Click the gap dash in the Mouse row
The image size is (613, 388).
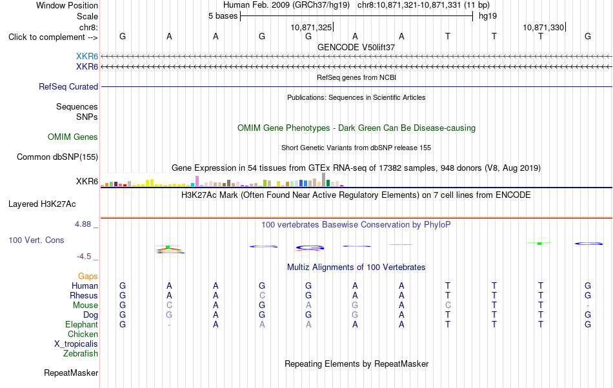[x=588, y=306]
